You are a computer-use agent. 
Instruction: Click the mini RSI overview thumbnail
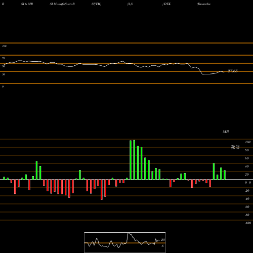click(125, 242)
